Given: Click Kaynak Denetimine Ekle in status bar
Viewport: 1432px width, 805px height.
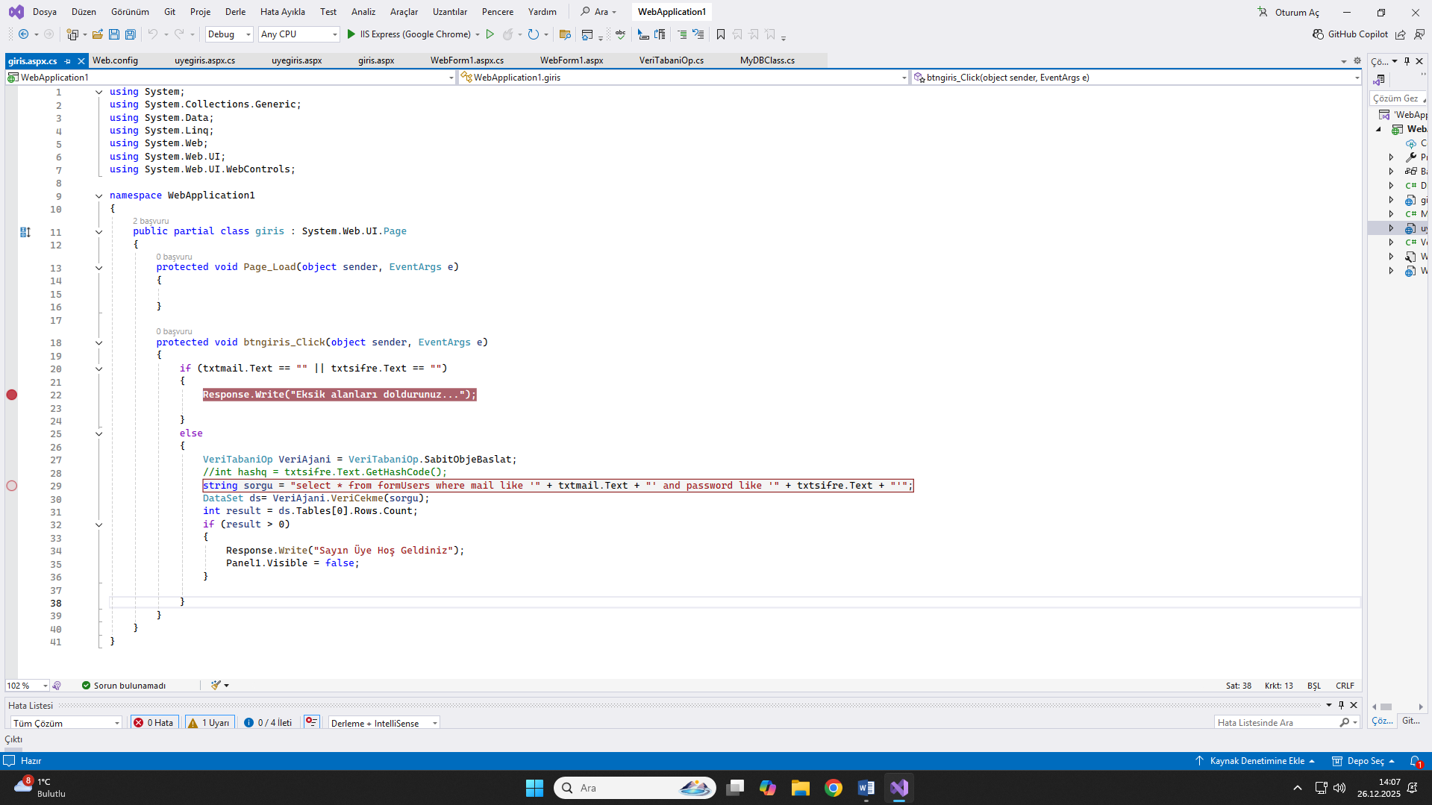Looking at the screenshot, I should 1255,761.
